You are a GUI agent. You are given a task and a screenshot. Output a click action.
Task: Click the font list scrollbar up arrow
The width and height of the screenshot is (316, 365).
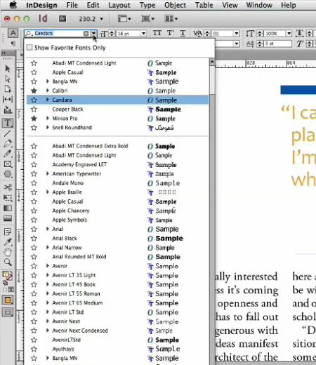(x=212, y=62)
